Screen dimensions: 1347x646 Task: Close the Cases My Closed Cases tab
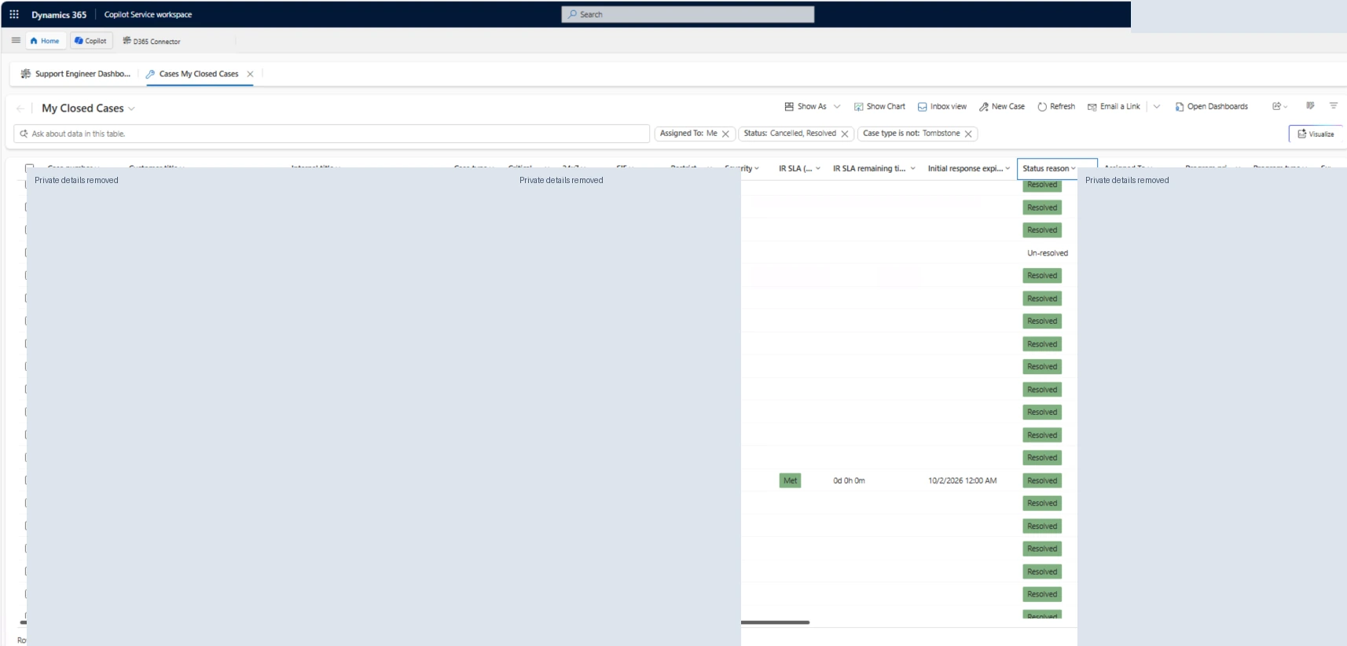coord(250,74)
